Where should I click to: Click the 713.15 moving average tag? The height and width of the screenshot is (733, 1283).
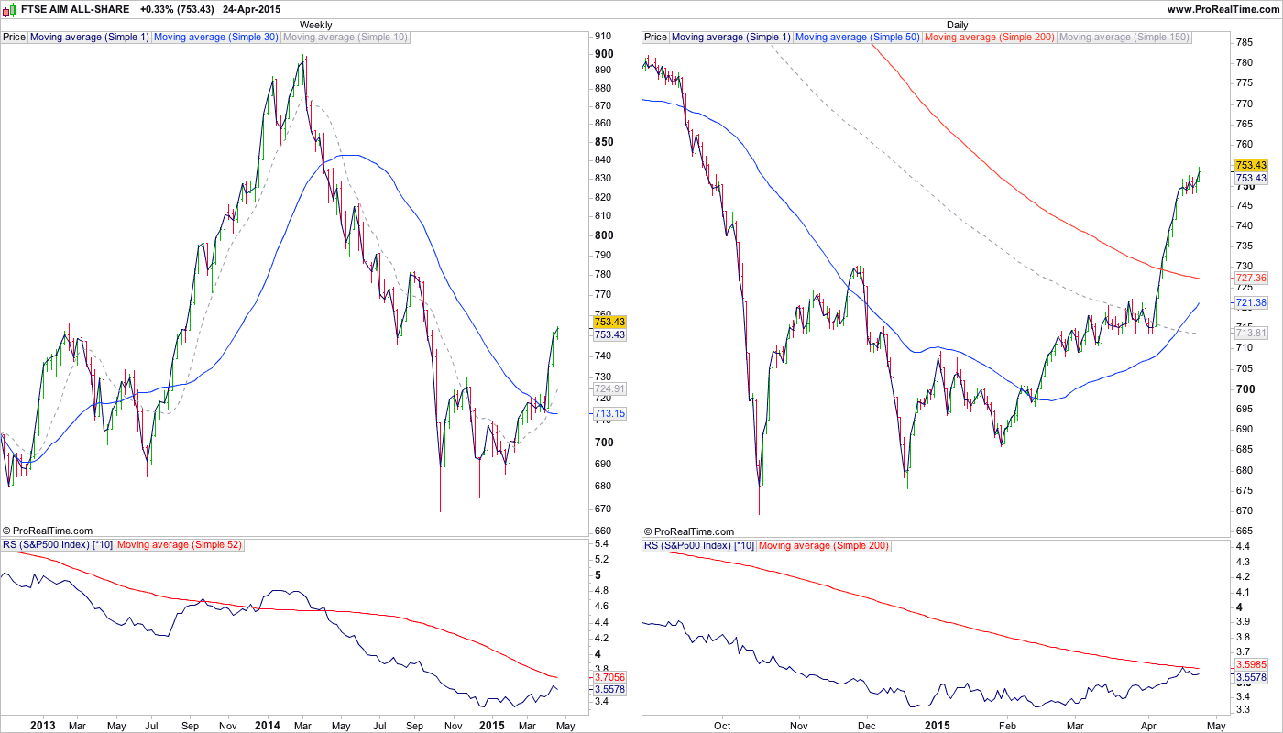609,414
